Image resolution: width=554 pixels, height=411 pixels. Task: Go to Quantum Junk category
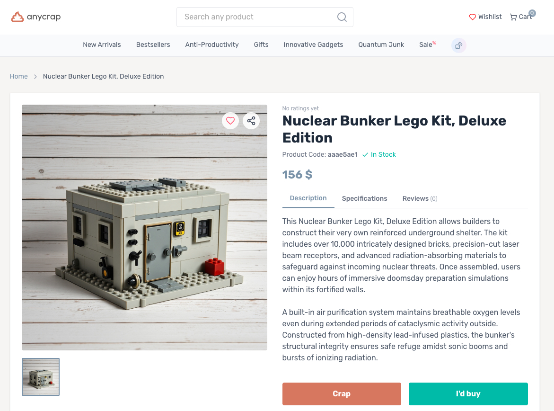tap(381, 45)
